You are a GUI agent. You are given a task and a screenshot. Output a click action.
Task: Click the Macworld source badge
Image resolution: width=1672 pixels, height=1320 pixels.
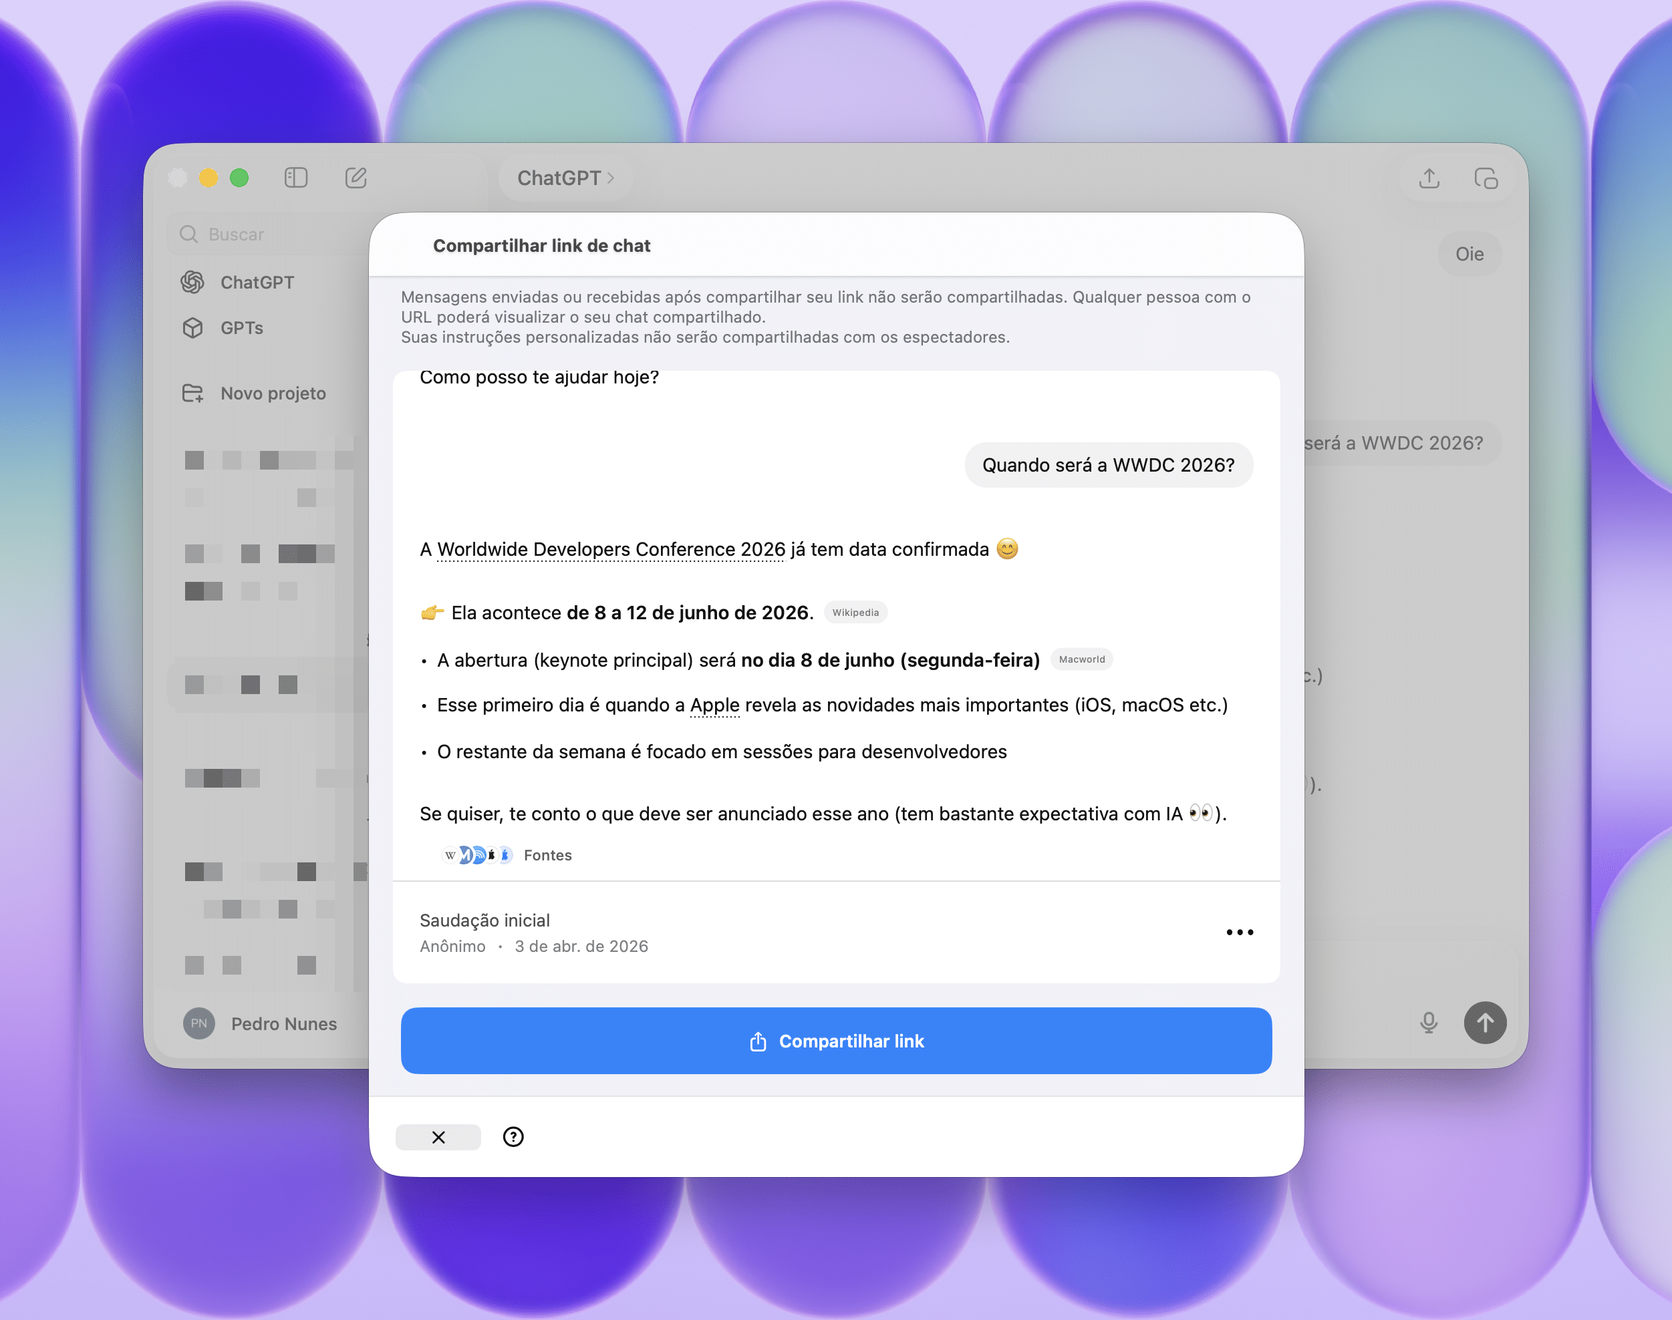(x=1081, y=659)
